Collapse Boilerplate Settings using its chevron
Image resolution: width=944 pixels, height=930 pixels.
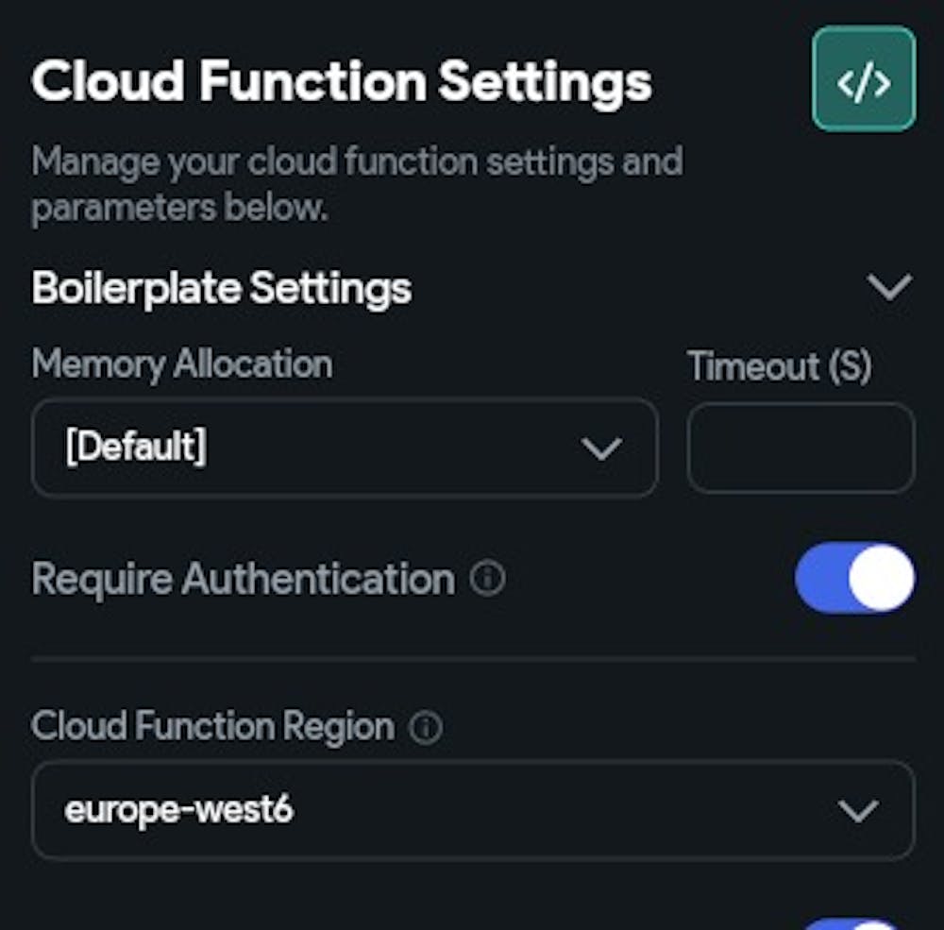pos(889,287)
